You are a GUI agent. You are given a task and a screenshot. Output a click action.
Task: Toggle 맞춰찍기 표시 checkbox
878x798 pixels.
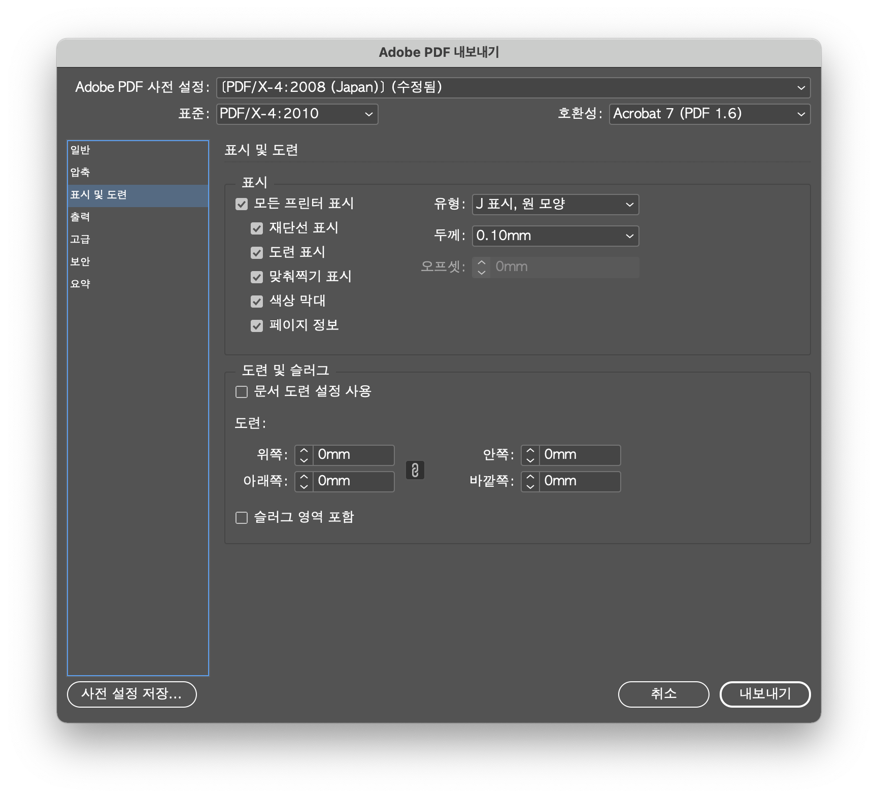click(x=257, y=277)
